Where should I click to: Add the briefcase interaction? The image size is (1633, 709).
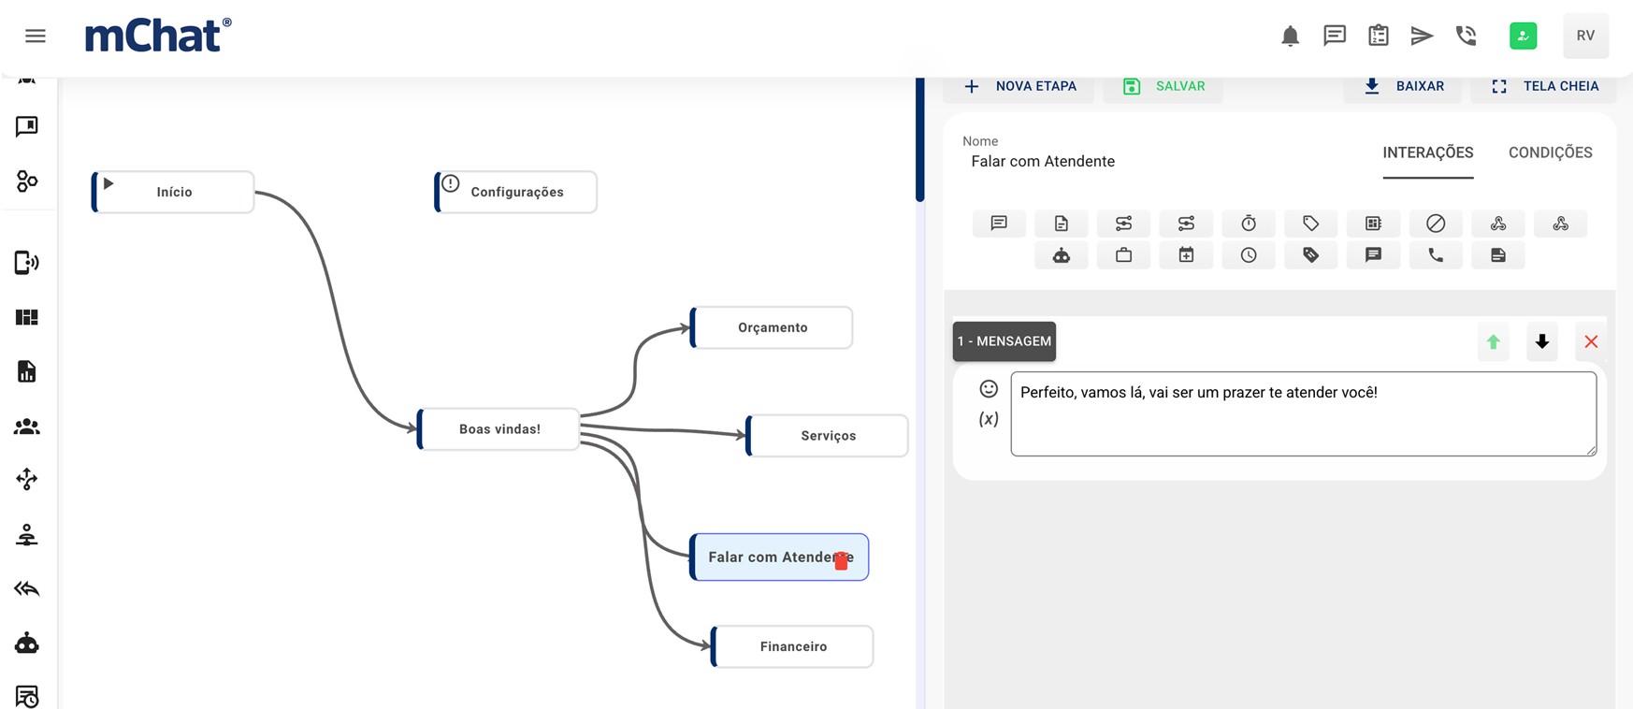click(1124, 255)
